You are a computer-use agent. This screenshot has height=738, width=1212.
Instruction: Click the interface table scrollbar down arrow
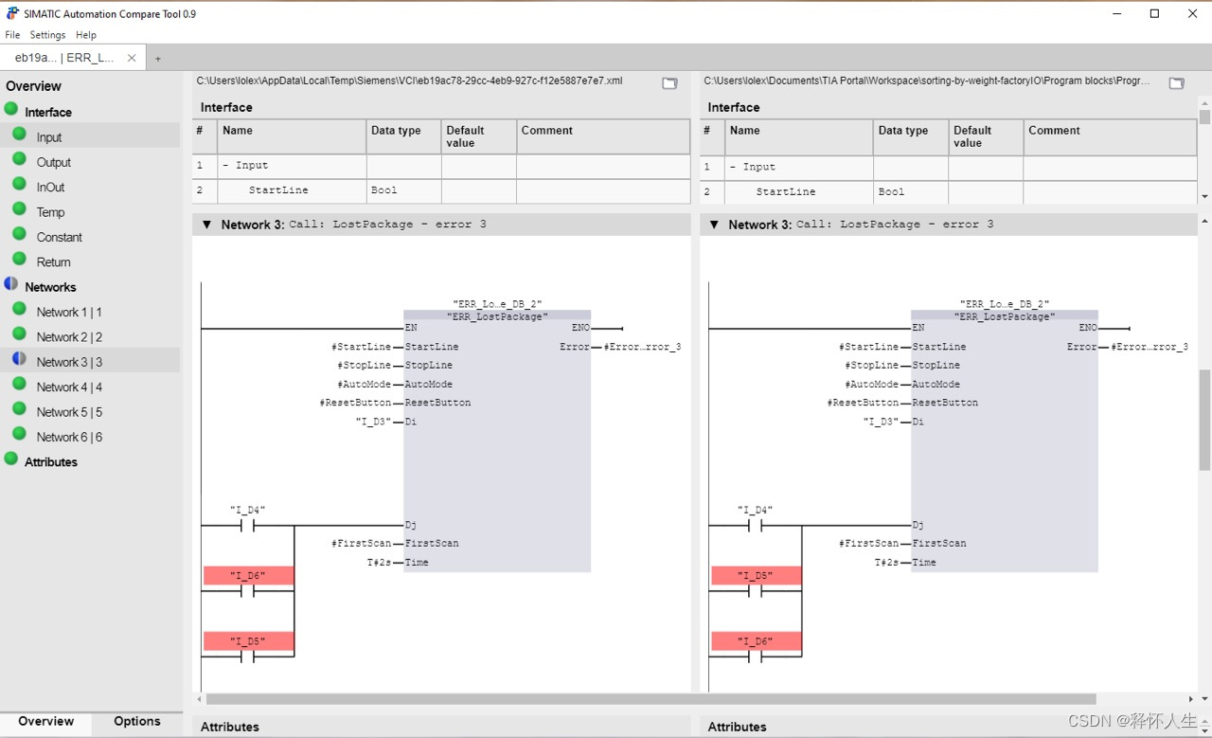pos(1204,196)
